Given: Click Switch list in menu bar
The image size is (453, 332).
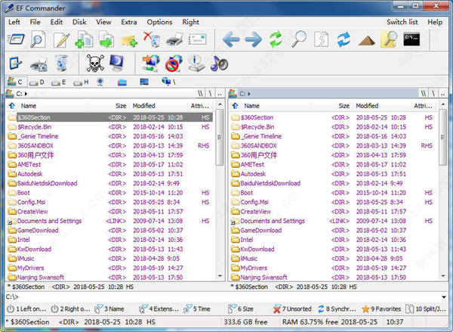Looking at the screenshot, I should coord(402,22).
